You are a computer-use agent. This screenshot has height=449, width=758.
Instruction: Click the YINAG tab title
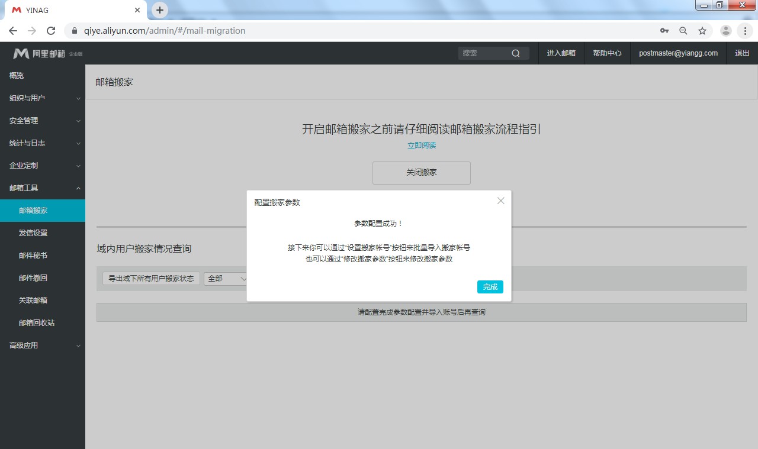(37, 10)
